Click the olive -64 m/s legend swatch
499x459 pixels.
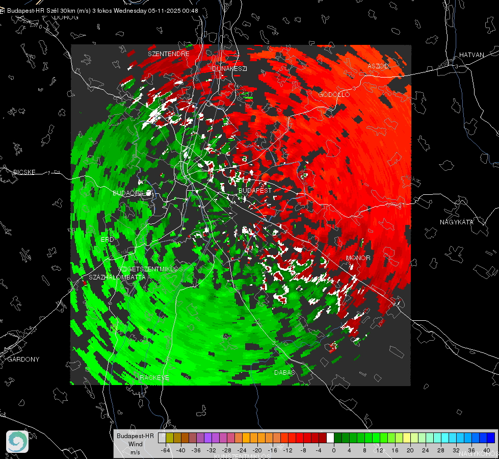[170, 438]
